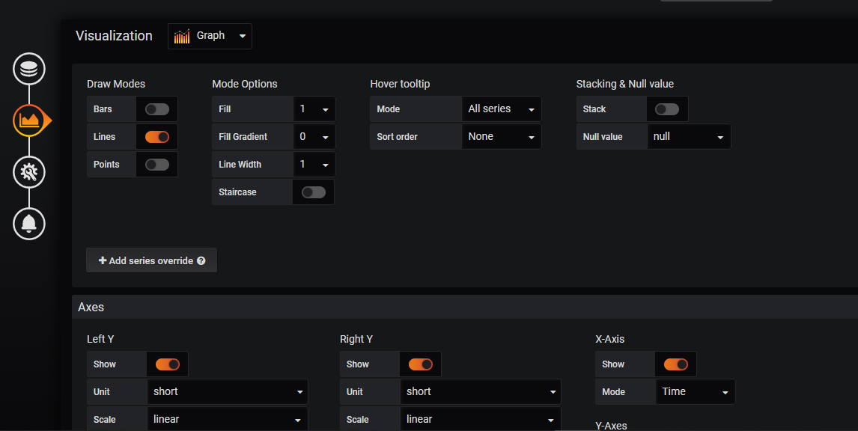This screenshot has height=431, width=858.
Task: Collapse the Axes section header
Action: pyautogui.click(x=91, y=308)
